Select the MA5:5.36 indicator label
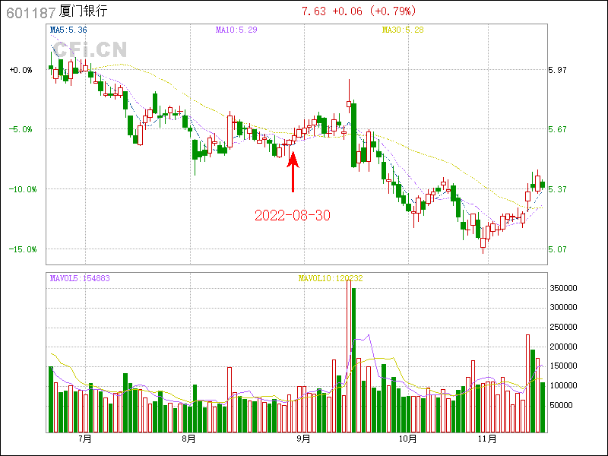 (x=68, y=30)
